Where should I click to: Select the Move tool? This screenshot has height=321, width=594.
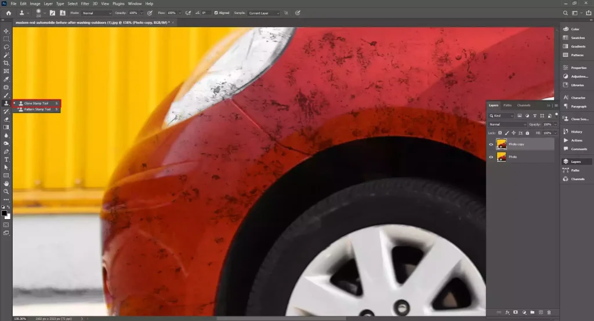click(x=6, y=31)
